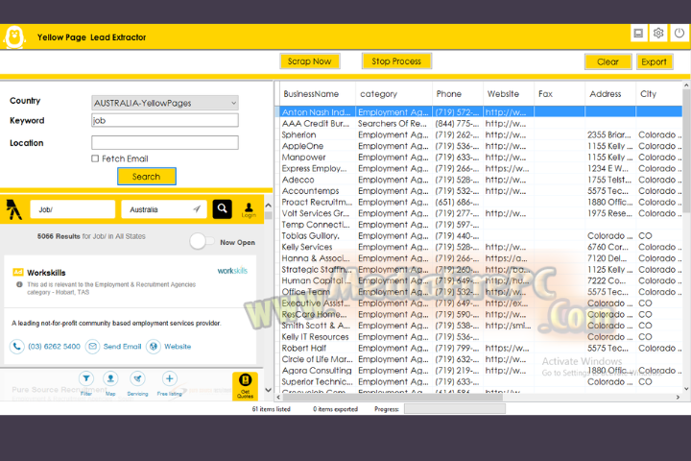Click the Get Quotes icon

(245, 385)
